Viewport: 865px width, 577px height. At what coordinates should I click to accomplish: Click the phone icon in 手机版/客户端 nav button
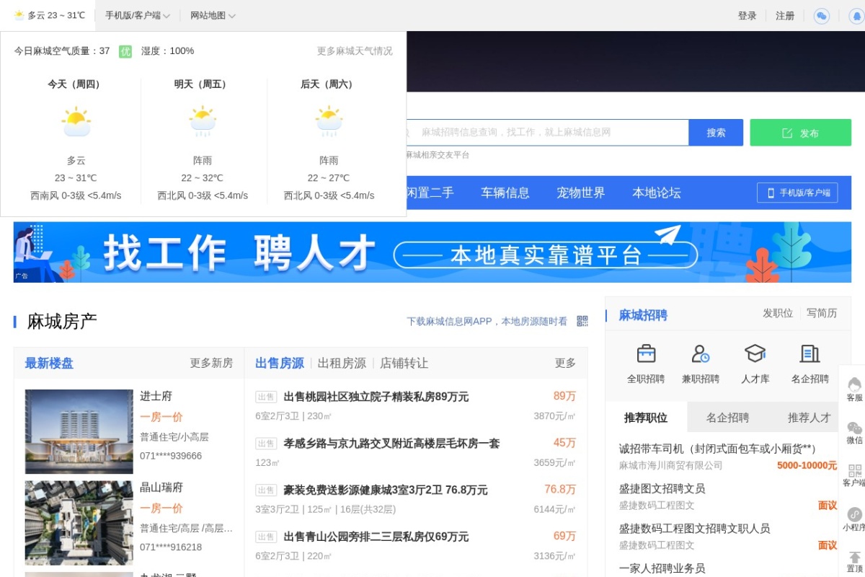771,193
